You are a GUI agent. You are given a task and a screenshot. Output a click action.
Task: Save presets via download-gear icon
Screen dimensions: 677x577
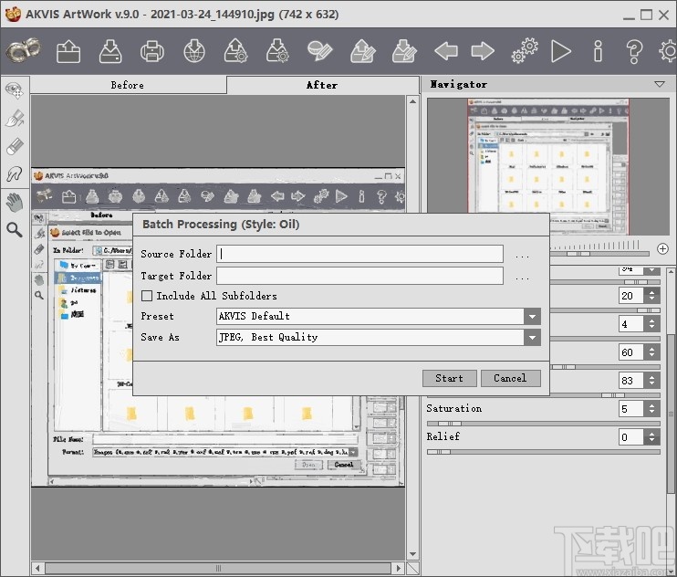coord(277,51)
